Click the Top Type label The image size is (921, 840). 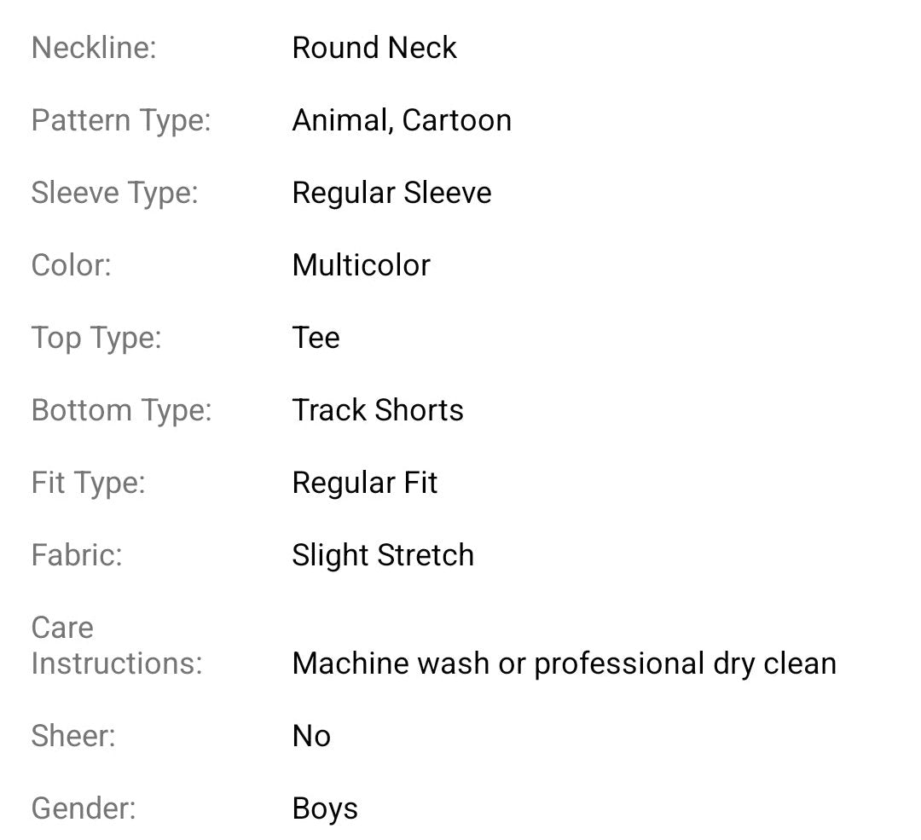pos(96,338)
